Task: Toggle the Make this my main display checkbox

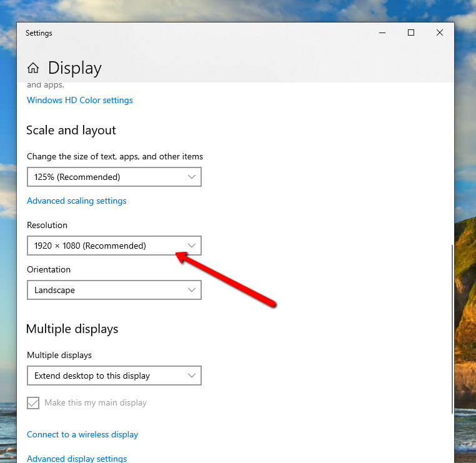Action: pyautogui.click(x=33, y=403)
